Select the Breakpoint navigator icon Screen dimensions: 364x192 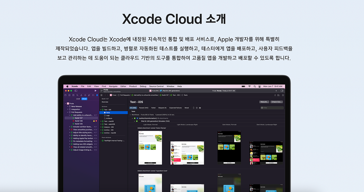93,95
